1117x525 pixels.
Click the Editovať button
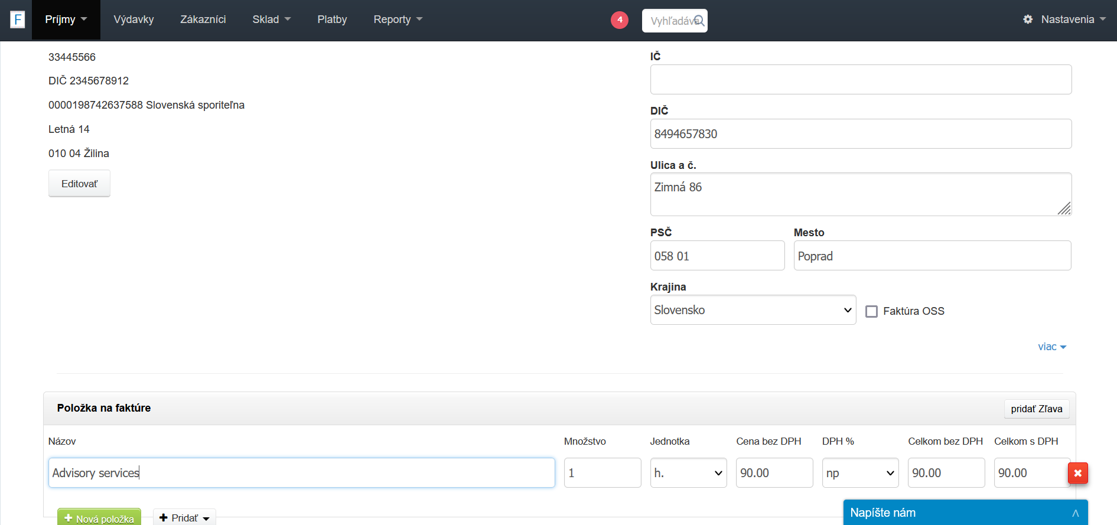click(79, 184)
